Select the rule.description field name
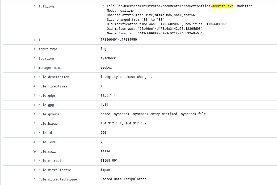This screenshot has height=185, width=277. pos(54,77)
